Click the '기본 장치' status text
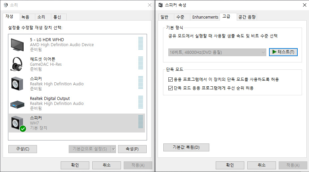The height and width of the screenshot is (172, 309). tap(38, 128)
